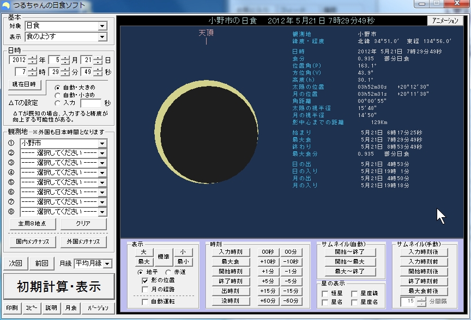Click the hour stepper next to 7時

click(x=33, y=72)
